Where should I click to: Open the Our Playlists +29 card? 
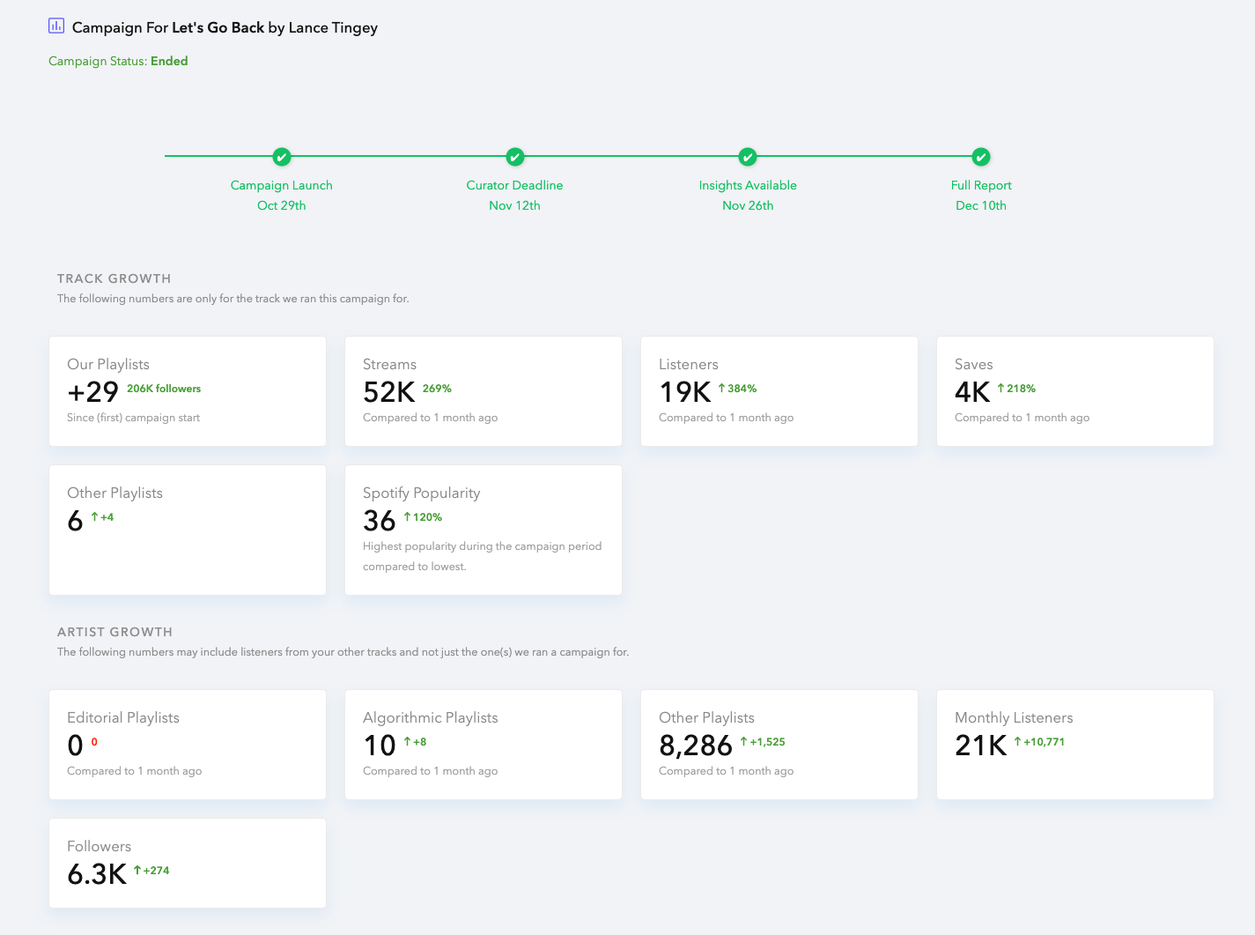pos(188,391)
